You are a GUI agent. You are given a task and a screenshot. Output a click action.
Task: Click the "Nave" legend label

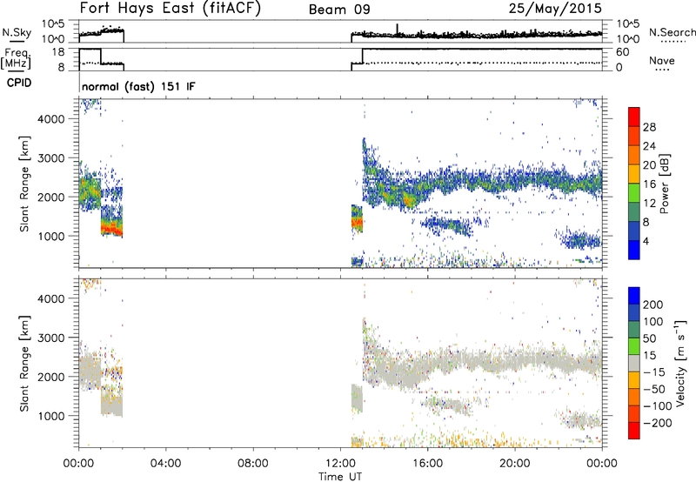[662, 60]
